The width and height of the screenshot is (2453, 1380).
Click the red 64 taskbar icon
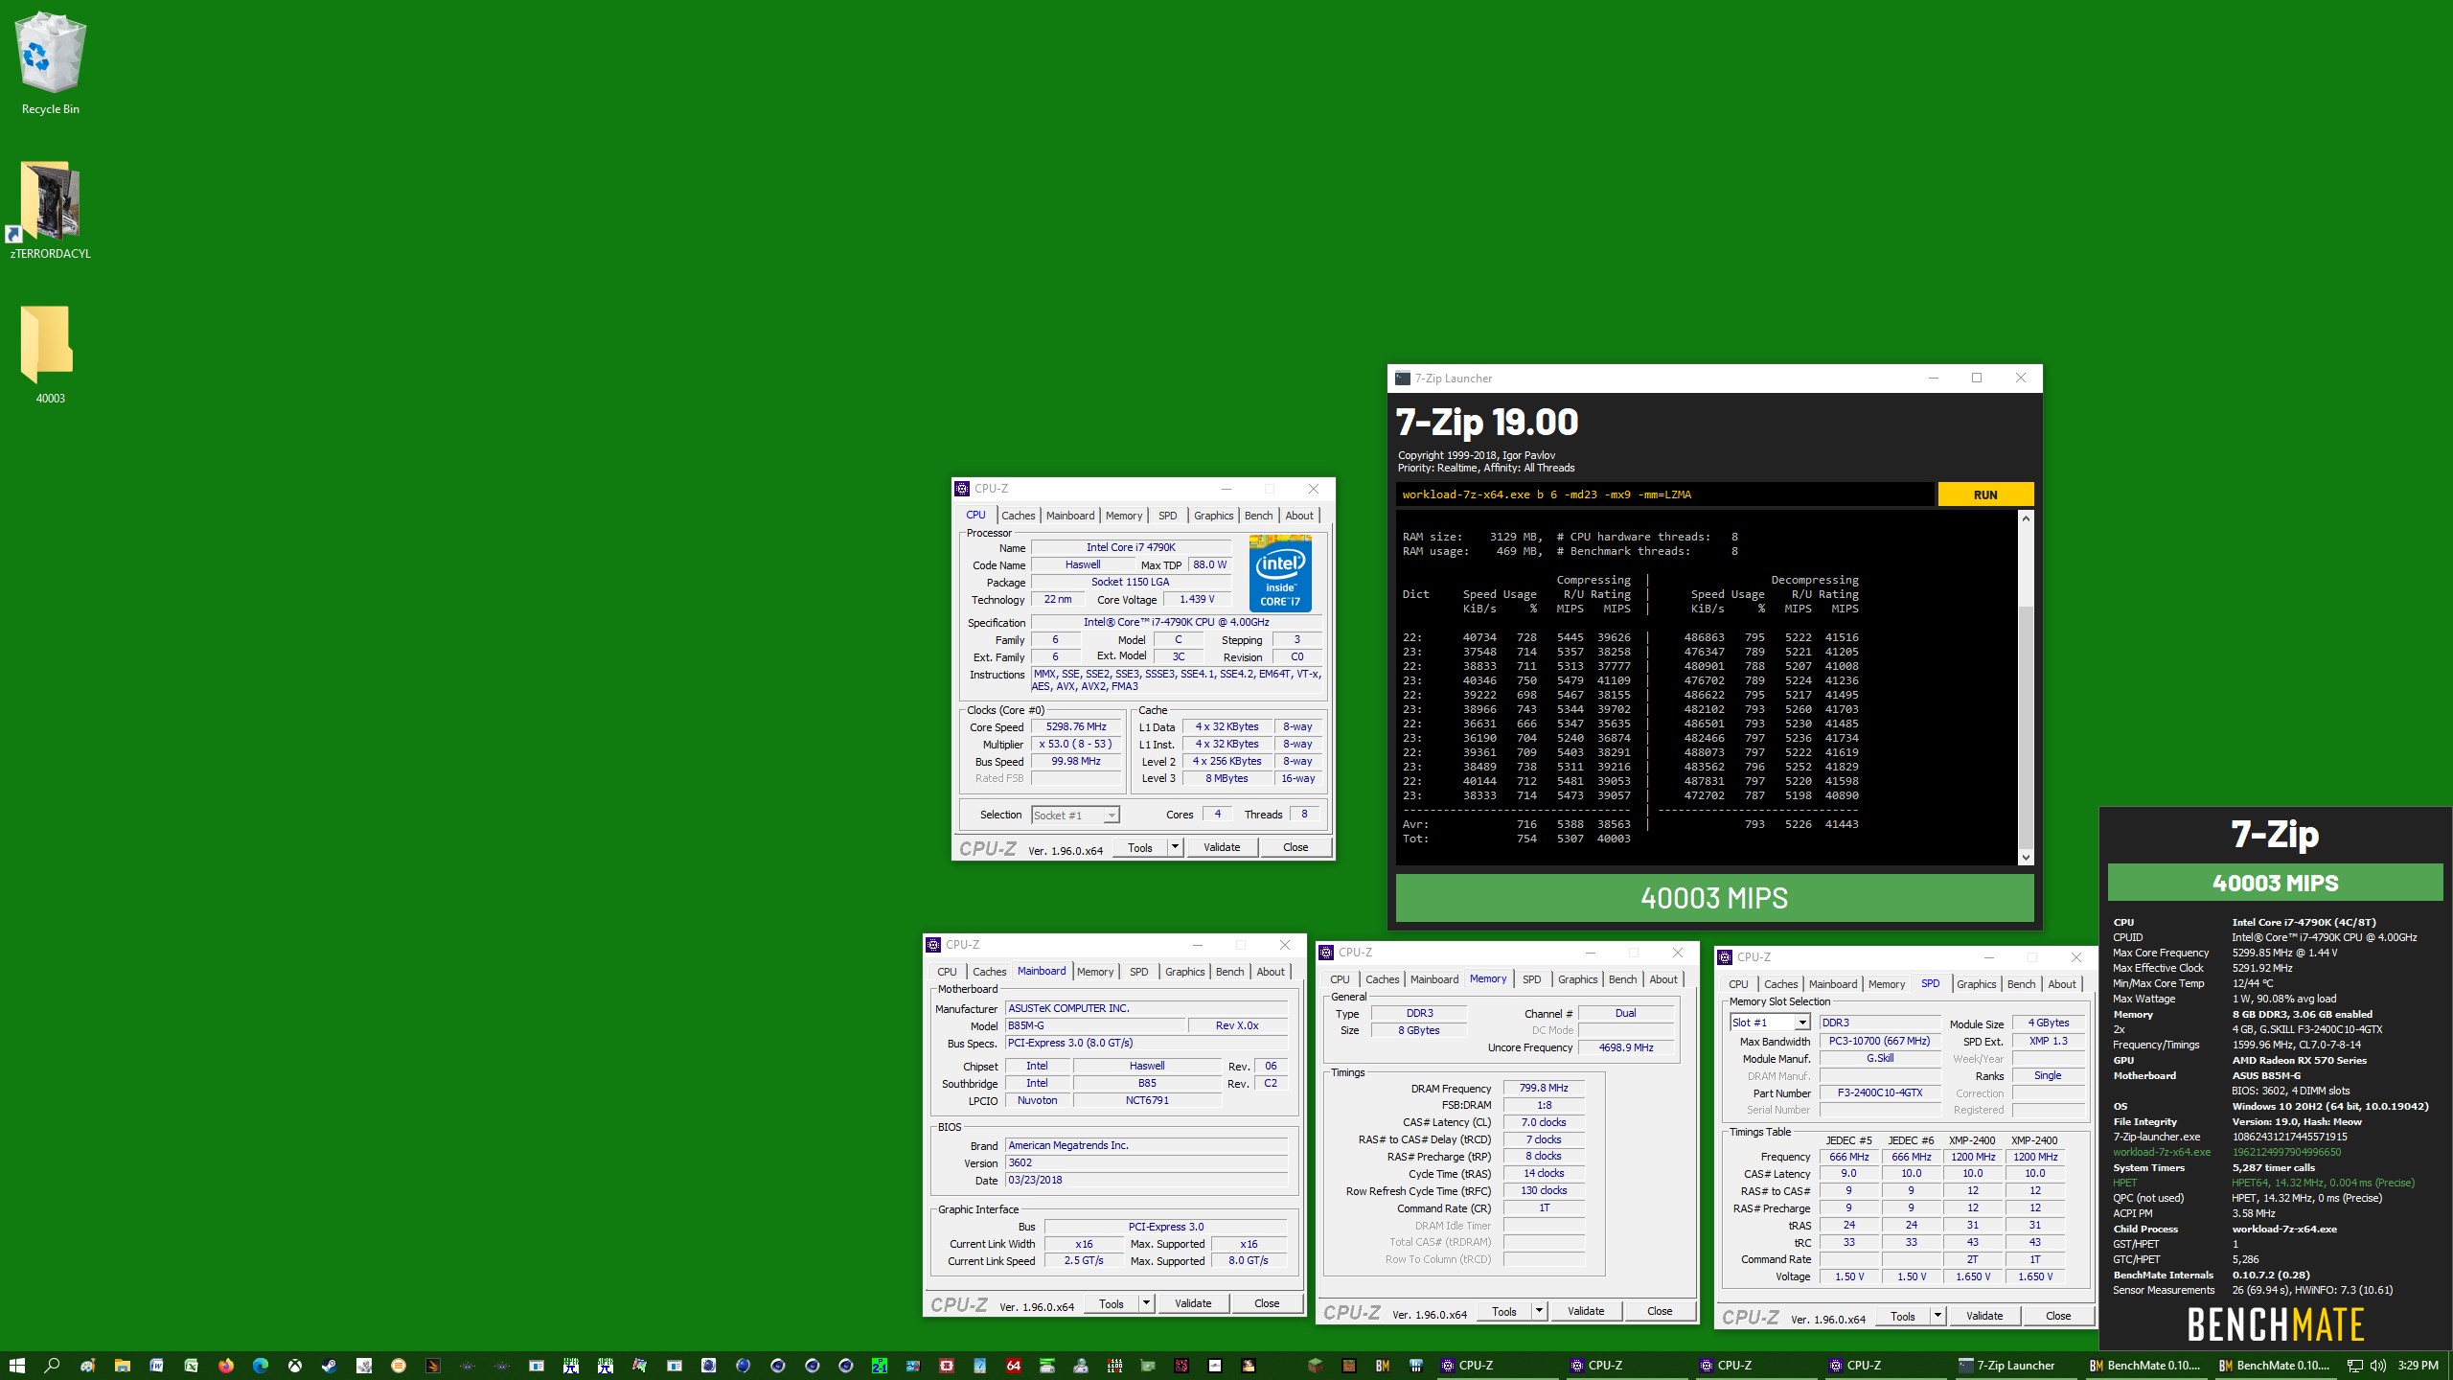click(1013, 1366)
